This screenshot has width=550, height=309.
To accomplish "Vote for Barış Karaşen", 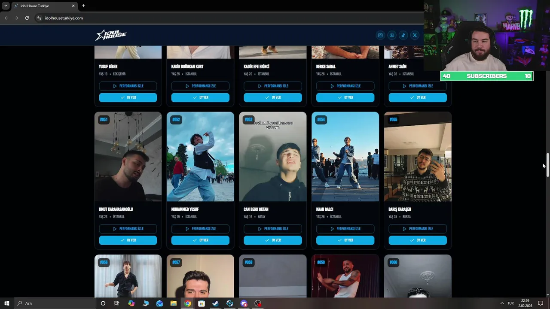I will tap(418, 240).
